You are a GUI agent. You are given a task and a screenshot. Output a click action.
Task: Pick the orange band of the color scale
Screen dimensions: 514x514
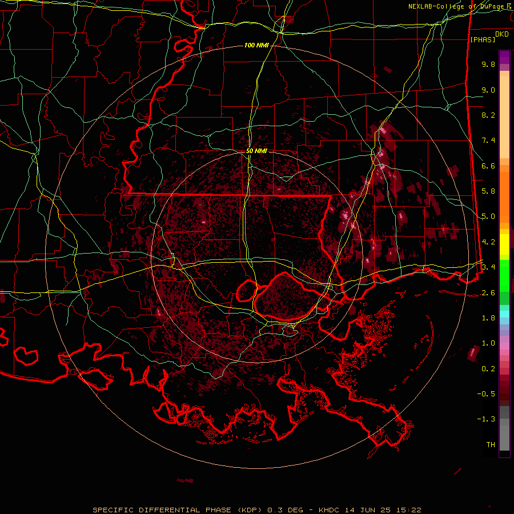click(x=504, y=198)
